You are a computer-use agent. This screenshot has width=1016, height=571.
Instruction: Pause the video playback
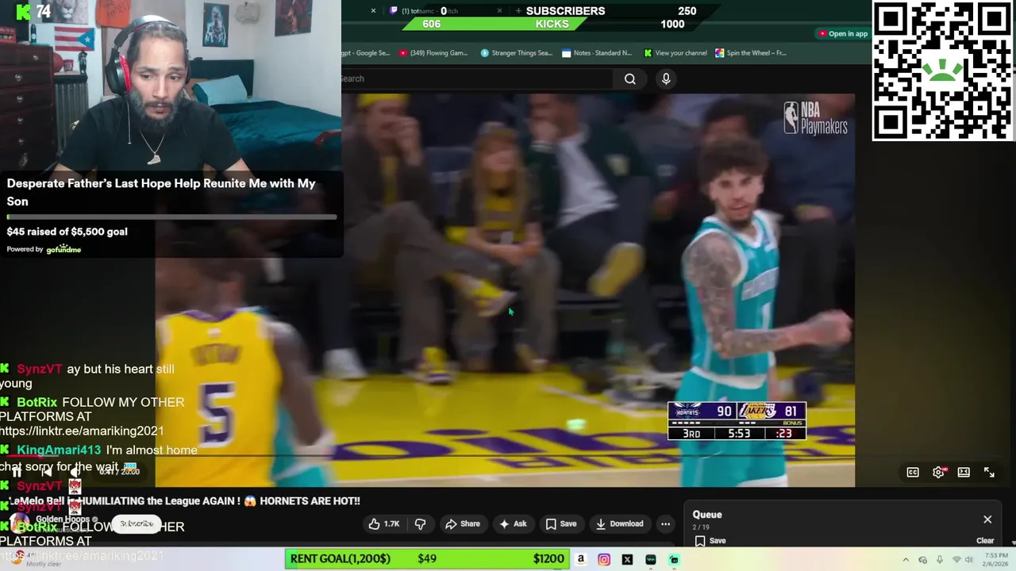tap(17, 471)
